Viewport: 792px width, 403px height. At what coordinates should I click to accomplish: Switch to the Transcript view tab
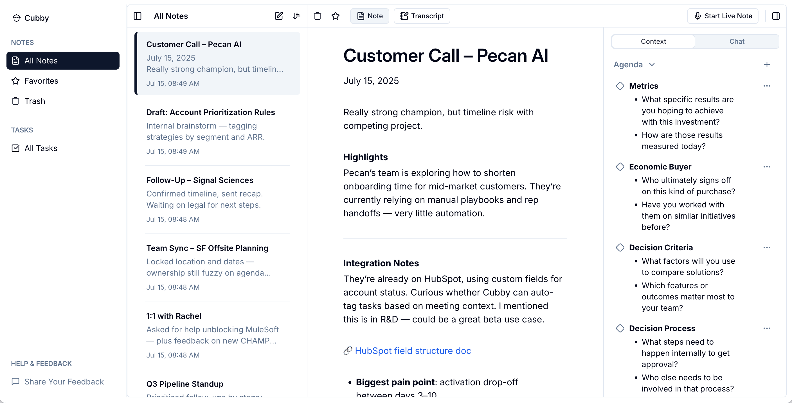pyautogui.click(x=422, y=16)
